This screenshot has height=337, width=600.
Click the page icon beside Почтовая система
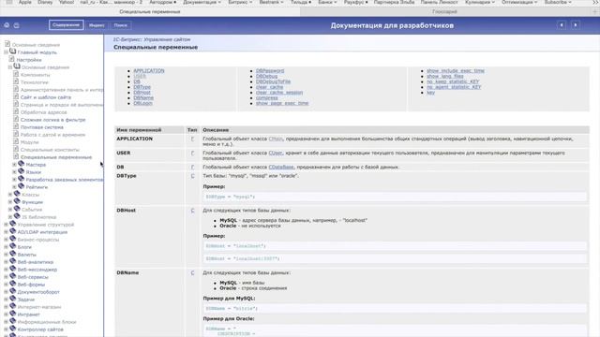click(x=16, y=126)
